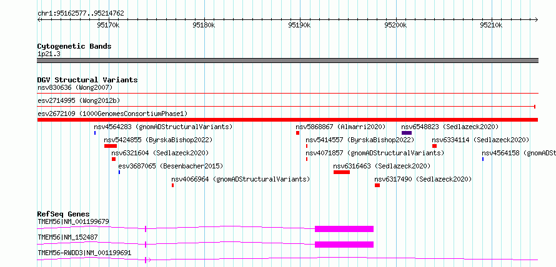Click the gray 1p21.3 cytogenetic band bar
The width and height of the screenshot is (556, 267).
(x=287, y=61)
